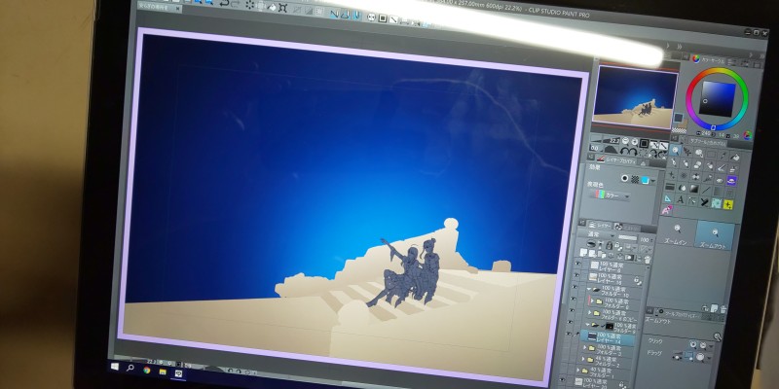Collapse the フォルダー 10 layer folder
This screenshot has height=389, width=779.
point(589,289)
